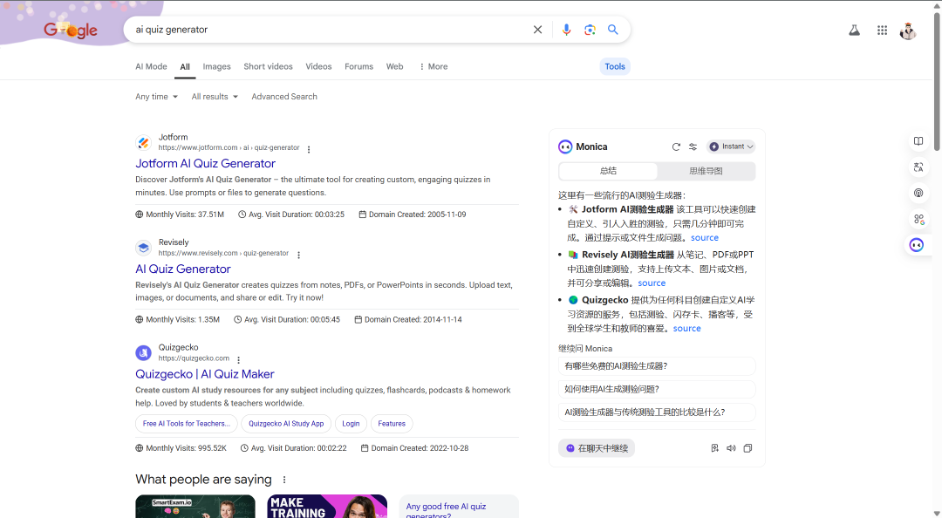Screen dimensions: 942x518
Task: Click the search input containing ai quiz generator
Action: [331, 30]
